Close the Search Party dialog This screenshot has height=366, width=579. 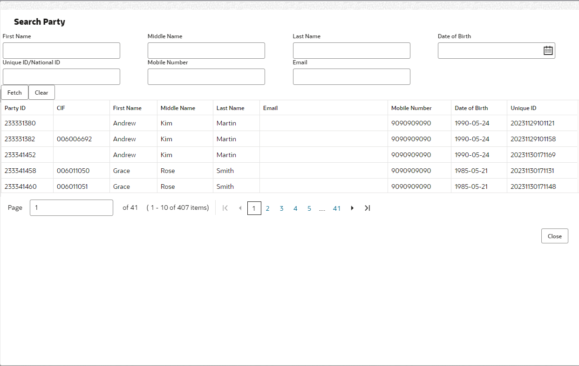tap(554, 236)
